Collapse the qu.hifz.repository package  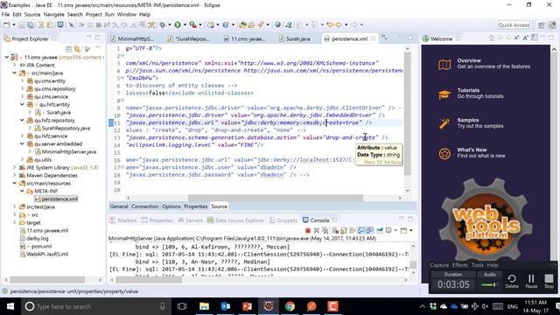[x=22, y=121]
